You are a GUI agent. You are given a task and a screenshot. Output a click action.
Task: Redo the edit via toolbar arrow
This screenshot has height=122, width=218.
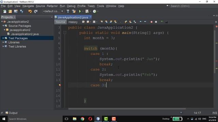[x=36, y=11]
